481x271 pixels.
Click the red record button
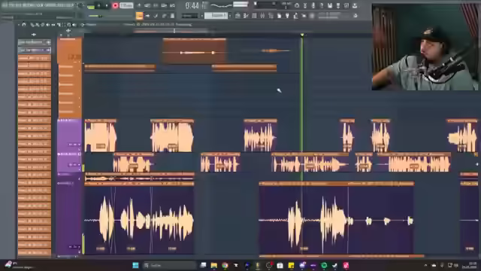115,5
